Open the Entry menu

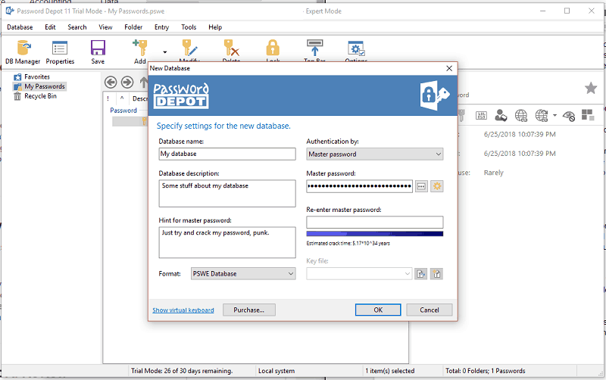pyautogui.click(x=161, y=27)
